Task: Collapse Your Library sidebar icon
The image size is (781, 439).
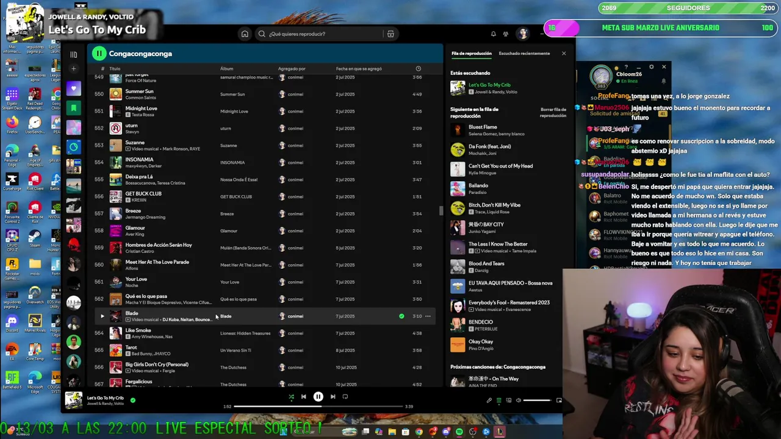Action: 74,54
